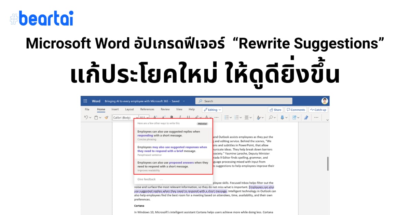Expand the Dictate dropdown arrow
The width and height of the screenshot is (410, 215).
[286, 118]
